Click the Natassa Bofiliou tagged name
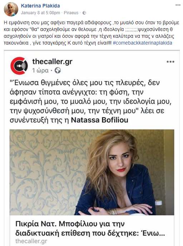The image size is (183, 246). (99, 120)
